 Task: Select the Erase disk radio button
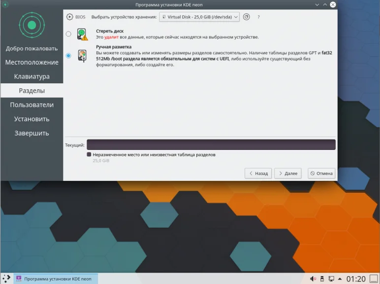(68, 34)
